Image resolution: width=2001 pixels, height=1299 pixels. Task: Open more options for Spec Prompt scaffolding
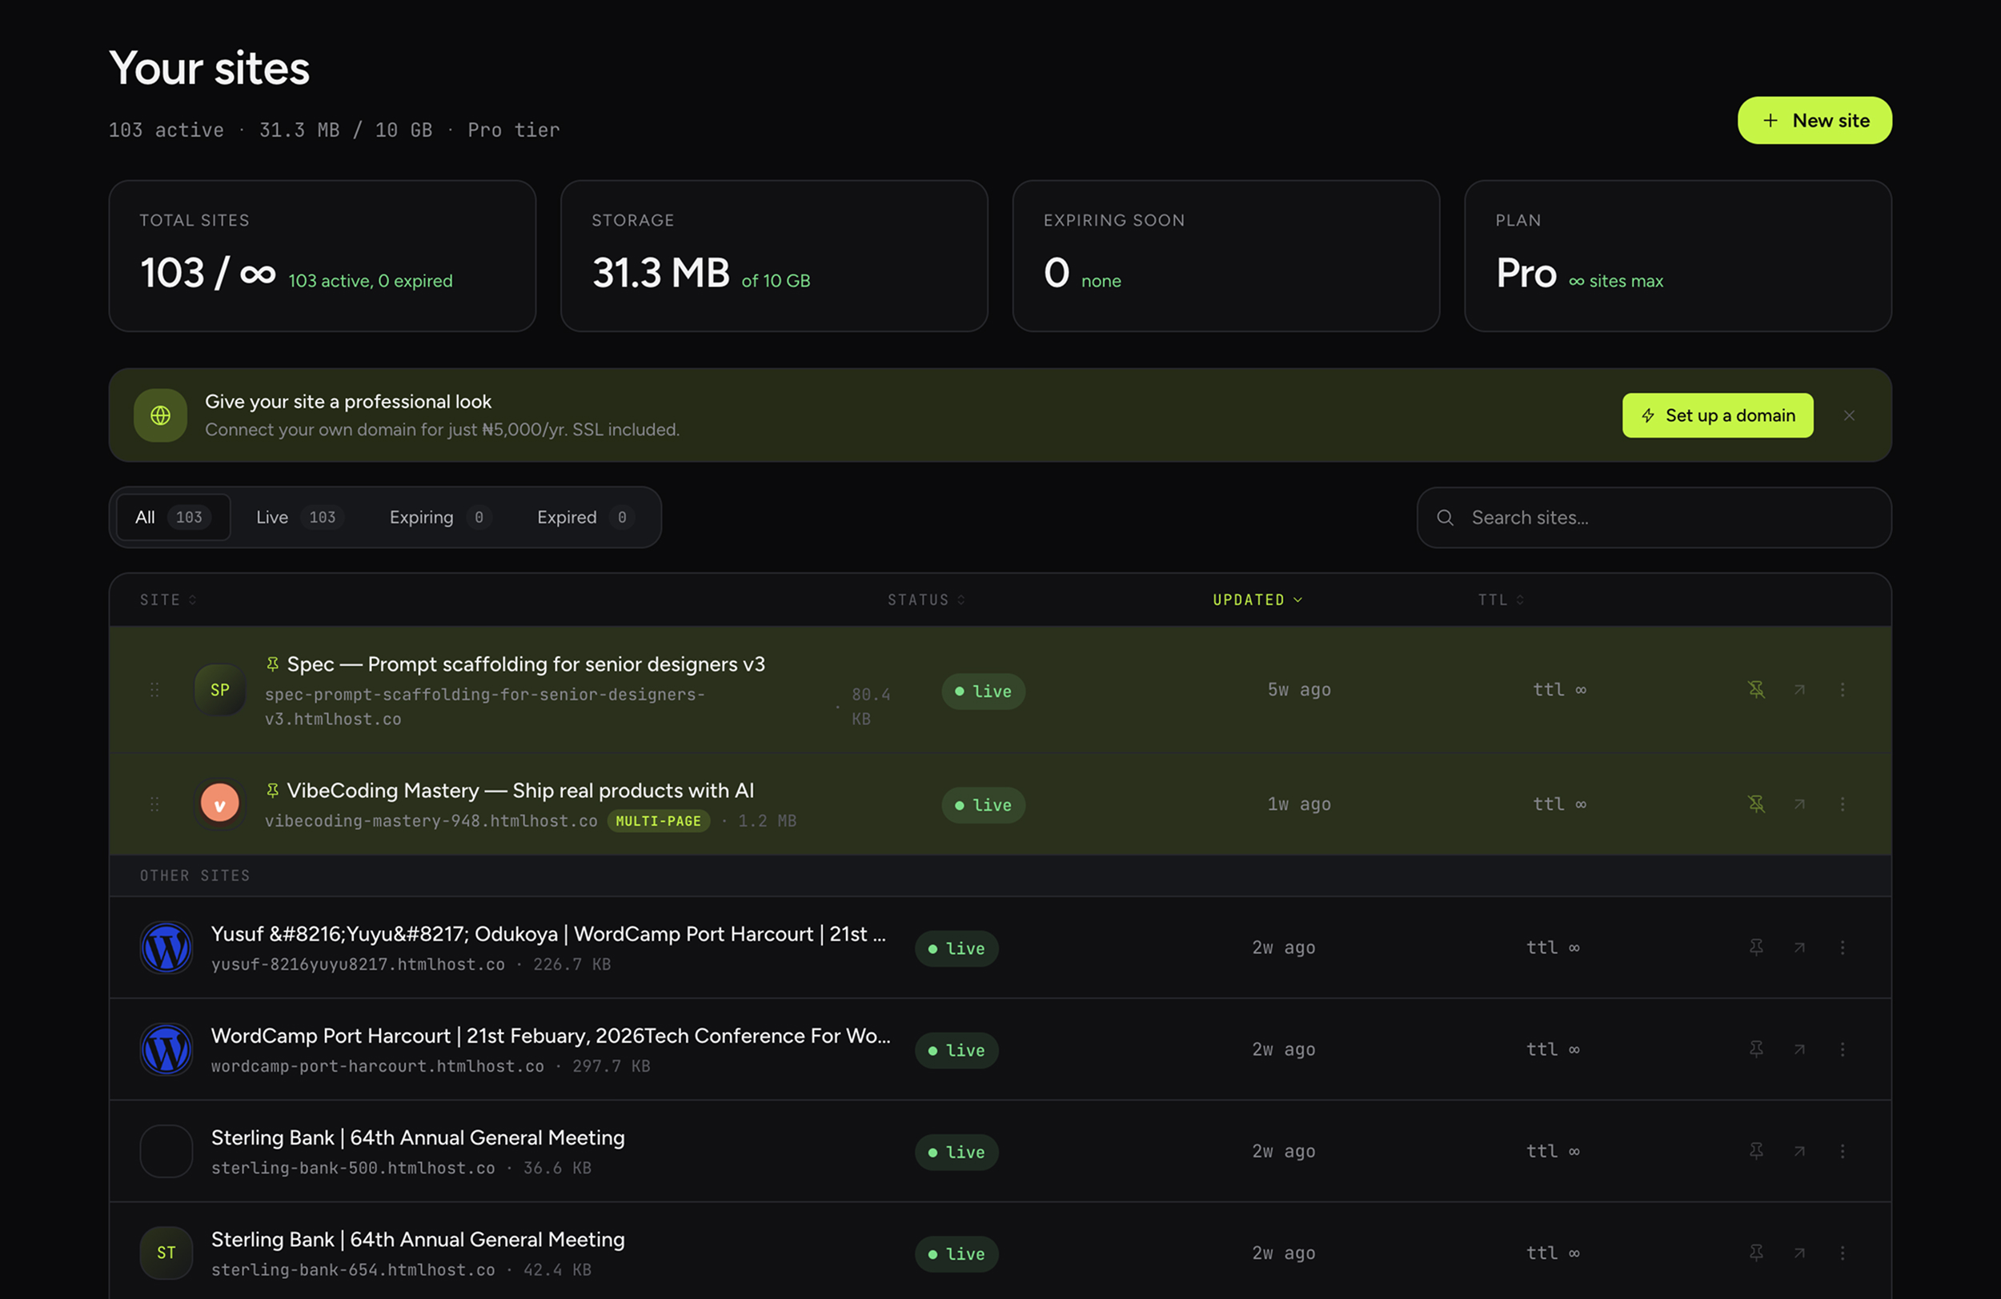[1842, 689]
